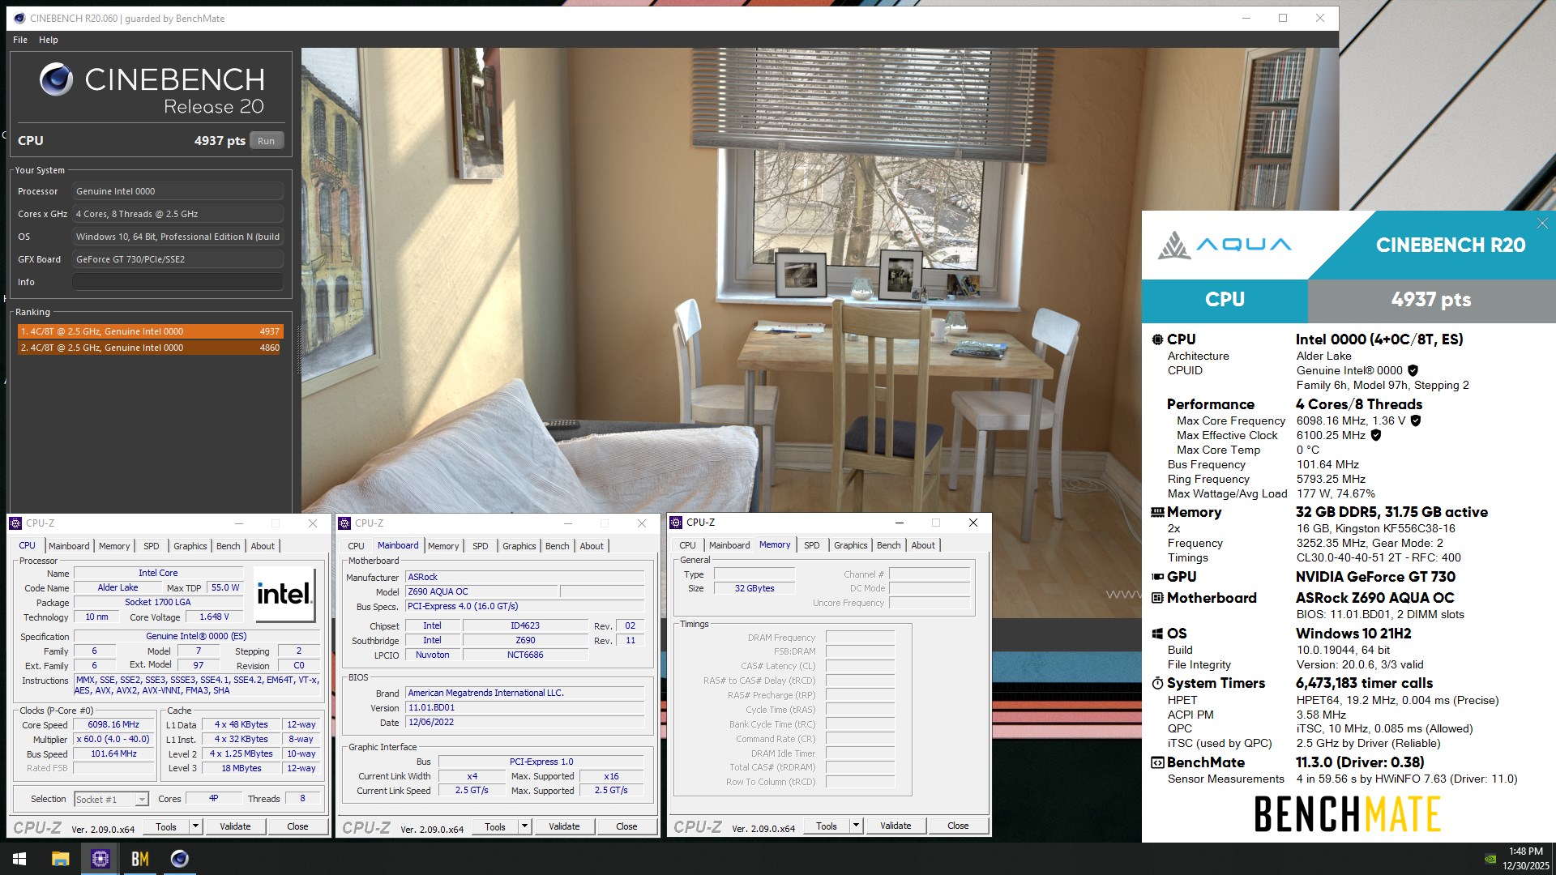
Task: Click Max Effective Clock verified shield
Action: coord(1376,435)
